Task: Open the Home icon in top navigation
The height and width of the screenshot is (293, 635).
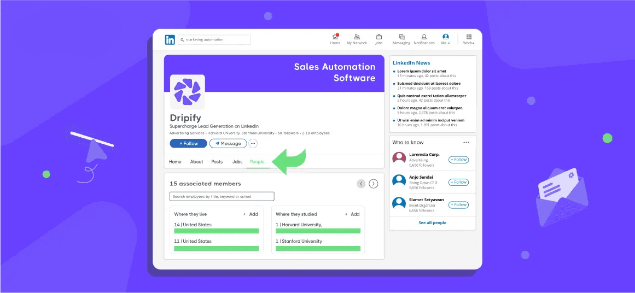Action: coord(335,39)
